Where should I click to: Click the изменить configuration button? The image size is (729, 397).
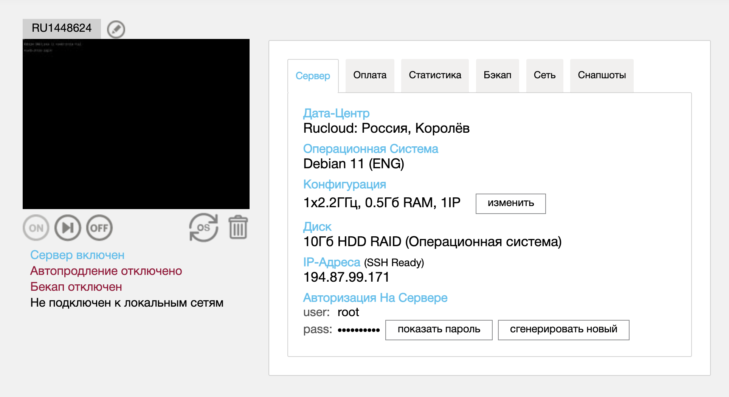pos(510,203)
